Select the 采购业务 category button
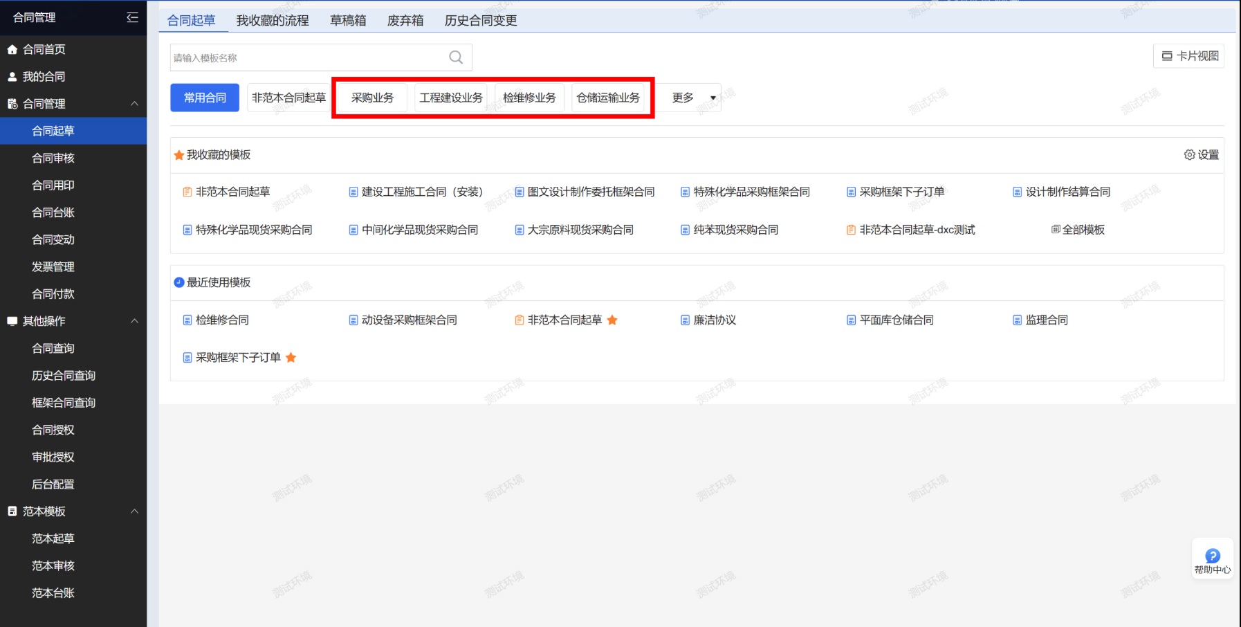Viewport: 1241px width, 627px height. pyautogui.click(x=372, y=98)
